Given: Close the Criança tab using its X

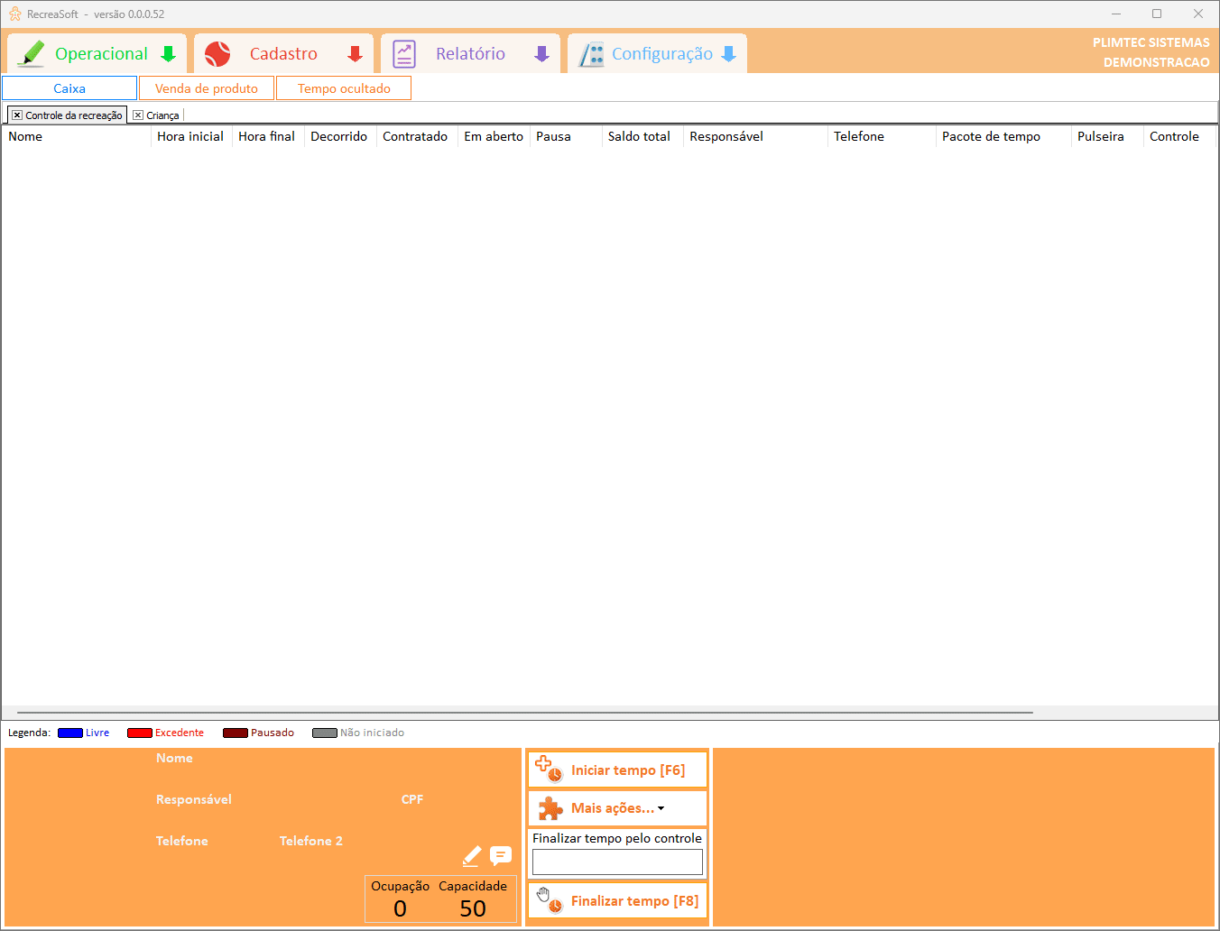Looking at the screenshot, I should 138,115.
